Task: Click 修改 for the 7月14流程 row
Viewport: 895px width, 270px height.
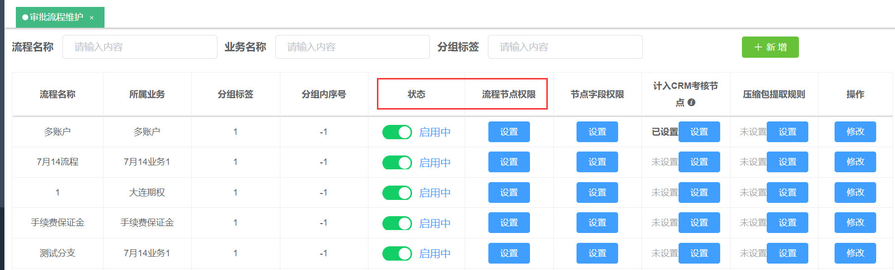Action: click(855, 162)
